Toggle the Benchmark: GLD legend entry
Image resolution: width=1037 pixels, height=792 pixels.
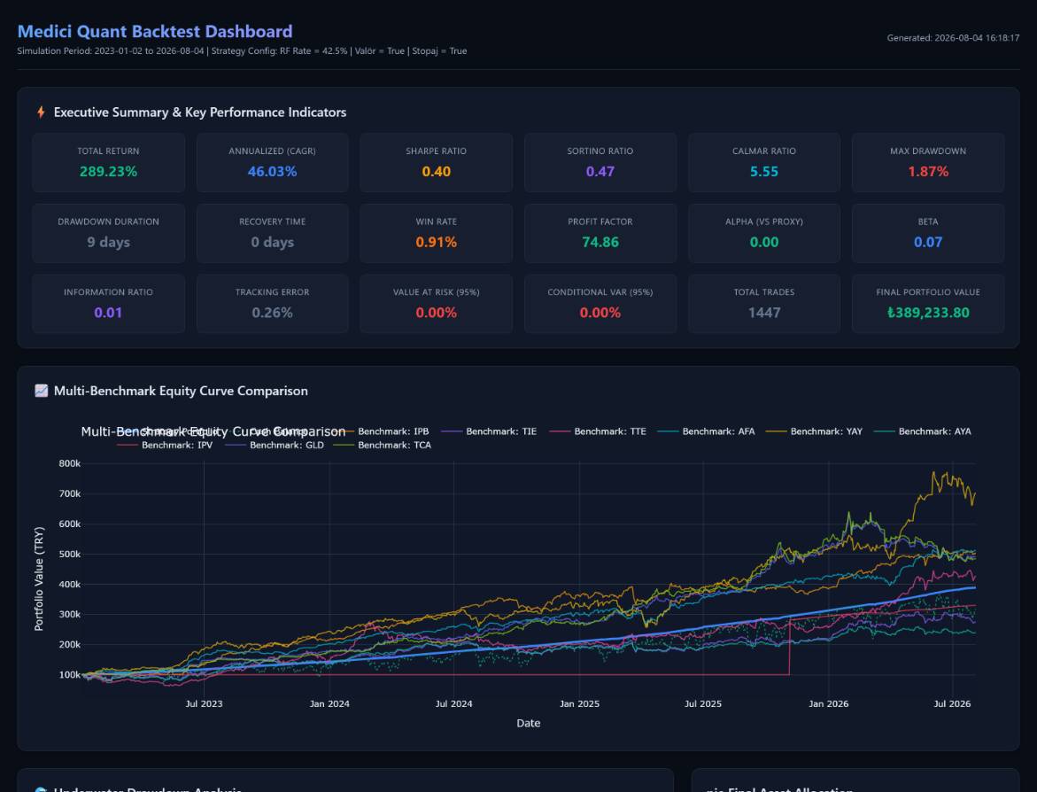coord(275,446)
